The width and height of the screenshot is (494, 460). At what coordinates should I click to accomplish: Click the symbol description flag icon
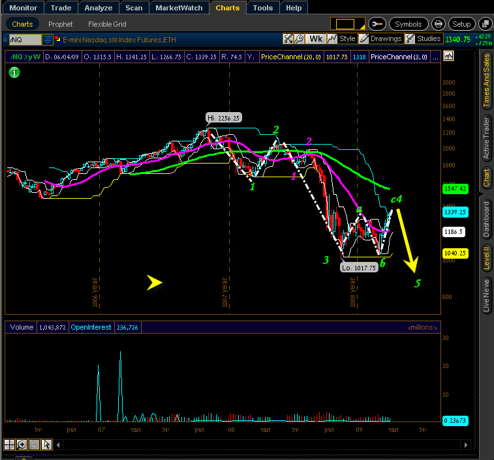point(57,39)
